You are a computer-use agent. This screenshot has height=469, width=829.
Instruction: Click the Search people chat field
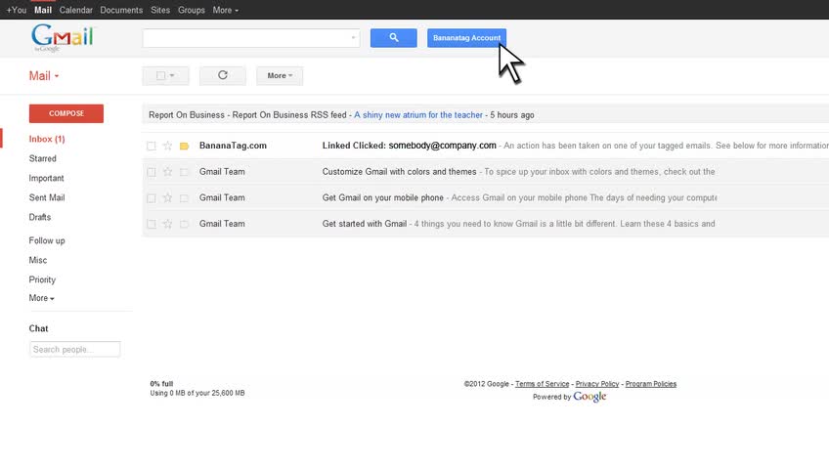[75, 349]
